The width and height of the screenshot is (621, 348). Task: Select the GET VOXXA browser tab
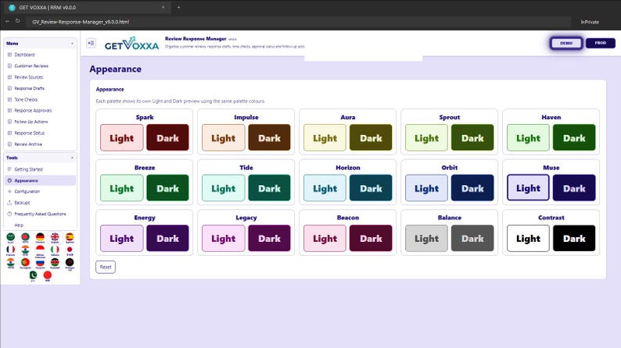(x=87, y=7)
